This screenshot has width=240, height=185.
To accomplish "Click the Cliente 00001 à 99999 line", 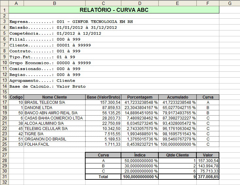I will pyautogui.click(x=50, y=45).
